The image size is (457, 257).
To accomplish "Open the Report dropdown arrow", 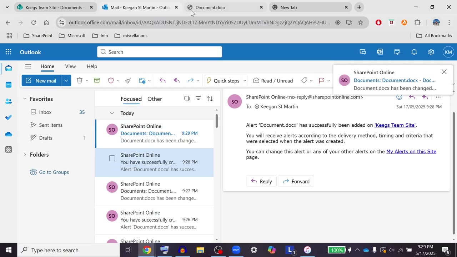I will click(x=118, y=81).
